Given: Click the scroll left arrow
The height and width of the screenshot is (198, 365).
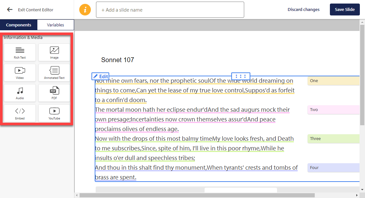Looking at the screenshot, I should [x=77, y=195].
